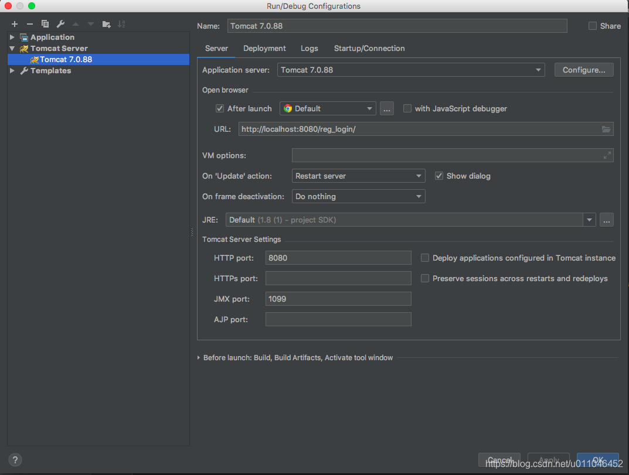Click the Templates tree label

(x=50, y=70)
